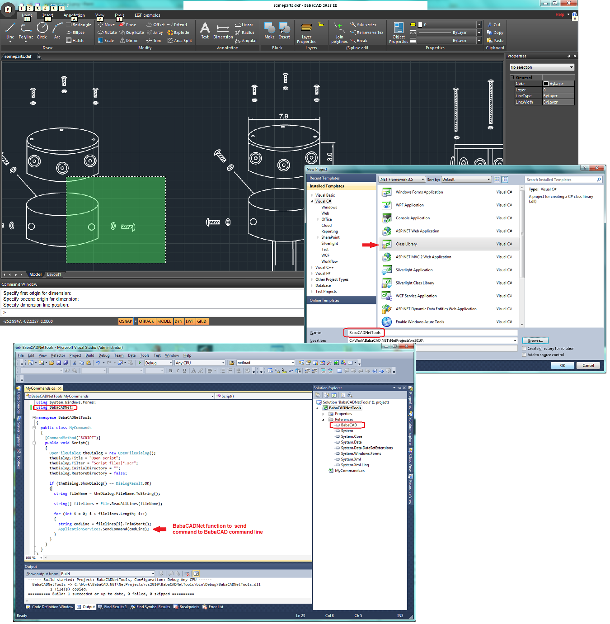Viewport: 610px width, 624px height.
Task: Click Cut in Clipboard group
Action: coord(493,25)
